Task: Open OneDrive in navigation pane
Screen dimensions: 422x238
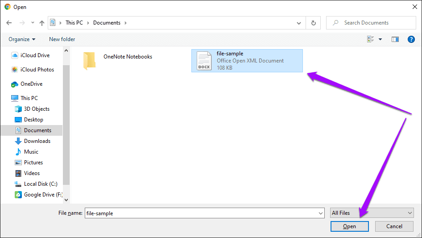Action: [32, 84]
